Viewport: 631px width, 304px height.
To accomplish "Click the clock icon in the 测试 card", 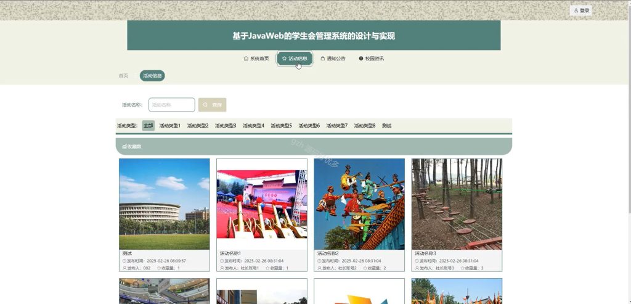I will [x=124, y=261].
